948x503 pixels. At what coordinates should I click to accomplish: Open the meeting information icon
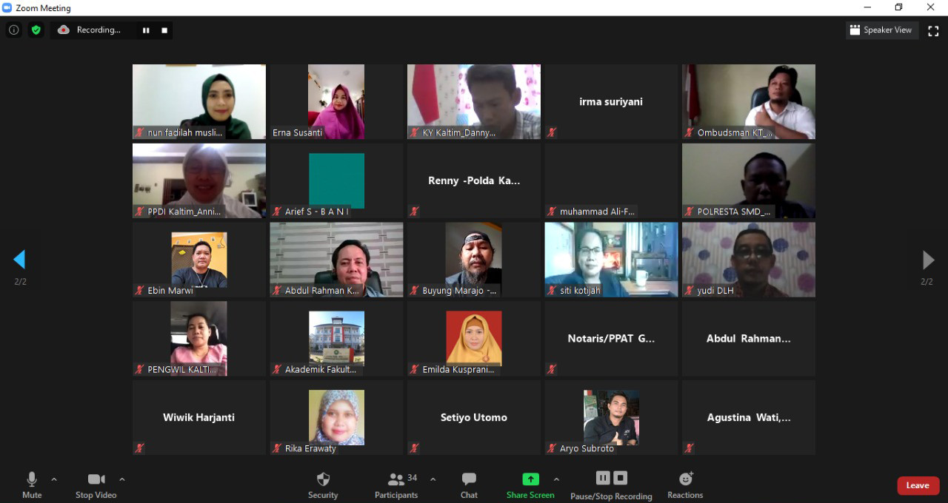13,30
